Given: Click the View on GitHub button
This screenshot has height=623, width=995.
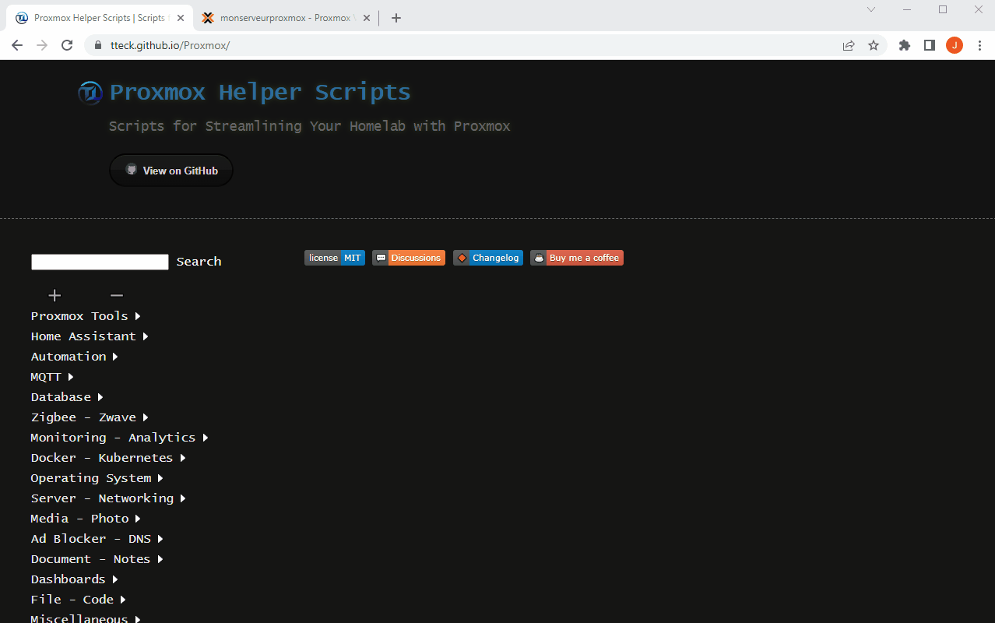Looking at the screenshot, I should [x=171, y=171].
